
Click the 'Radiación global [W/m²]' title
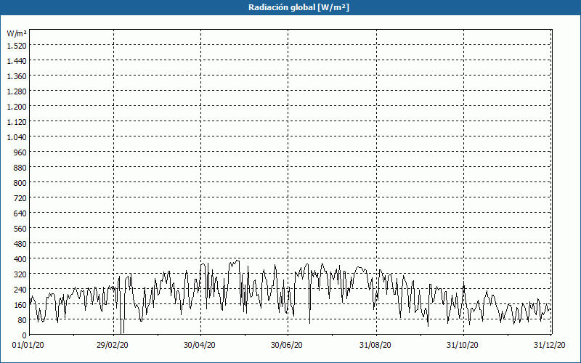click(x=298, y=7)
